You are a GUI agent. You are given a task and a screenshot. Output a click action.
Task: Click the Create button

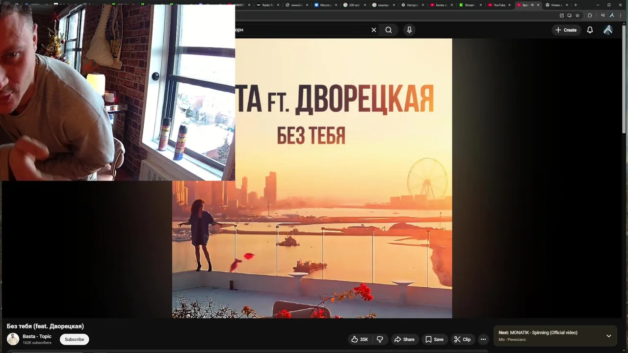point(566,30)
